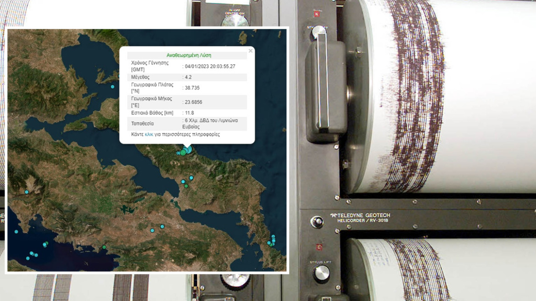
Task: Click the 'Αναθεωρημένη Λύση' popup header
Action: point(189,55)
